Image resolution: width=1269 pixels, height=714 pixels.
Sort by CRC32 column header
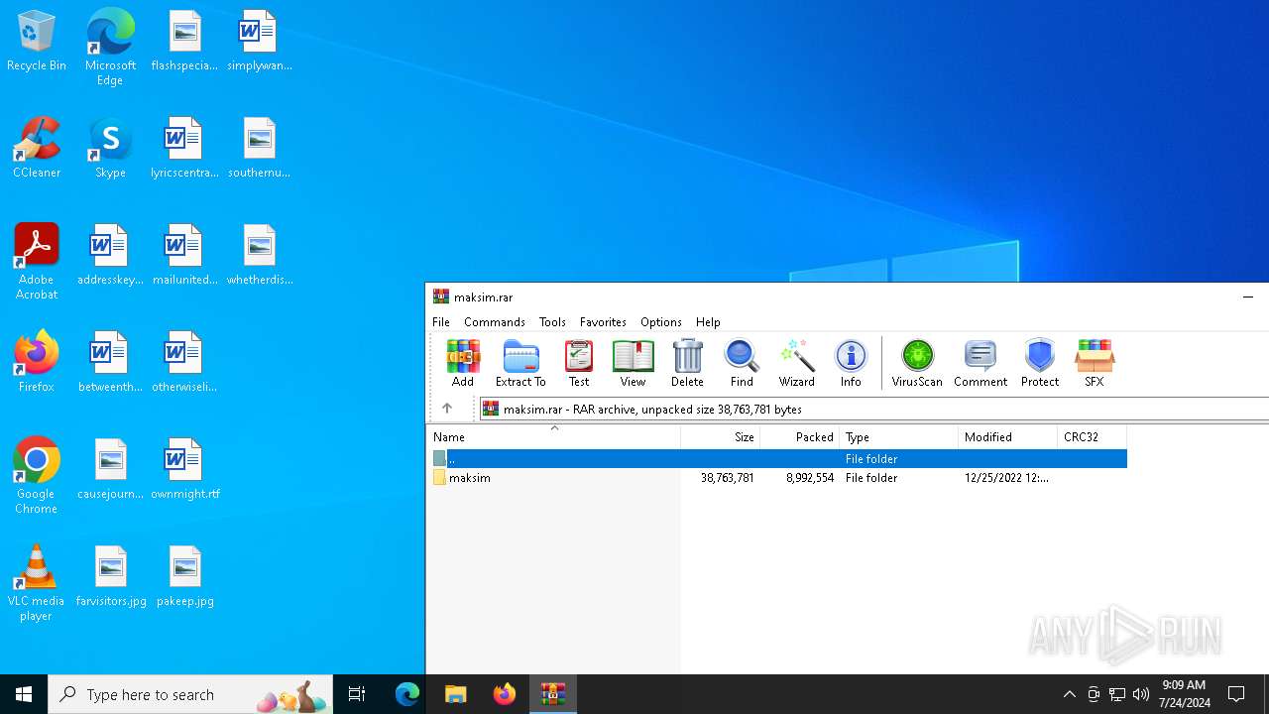(1093, 437)
